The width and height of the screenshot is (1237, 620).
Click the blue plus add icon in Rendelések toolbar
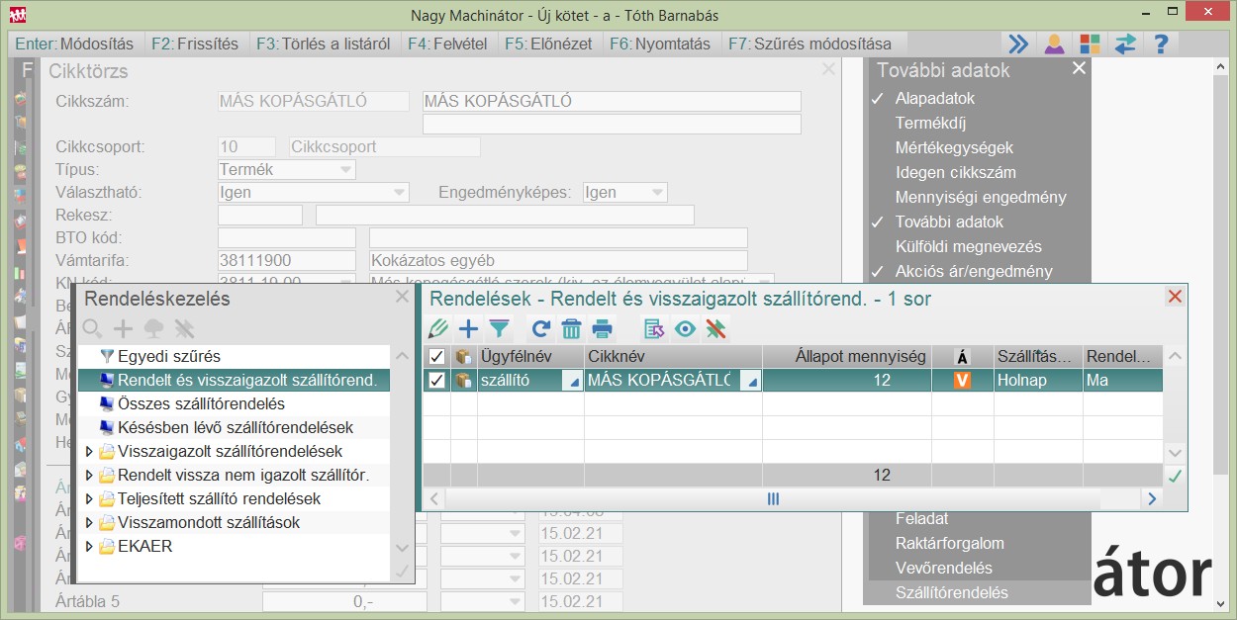pyautogui.click(x=468, y=329)
